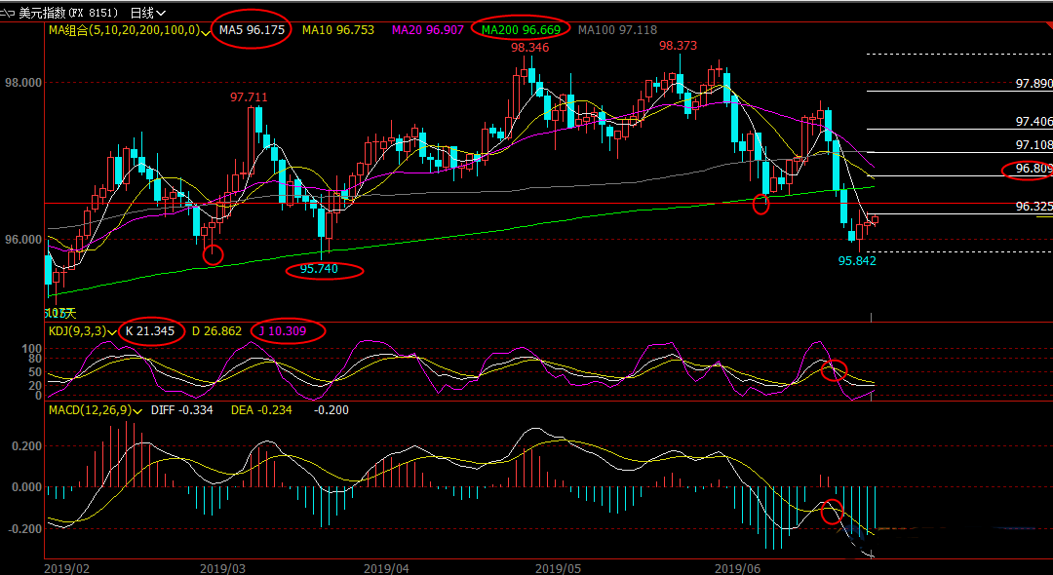Click the 2019/05 date on time axis

pyautogui.click(x=559, y=566)
